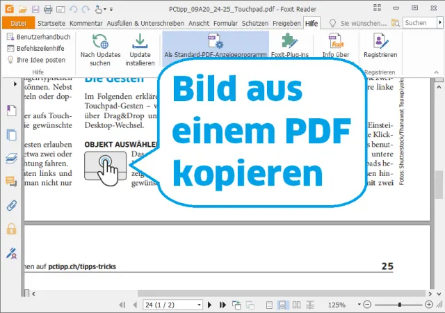Click the zoom slider handle
Image resolution: width=445 pixels, height=313 pixels.
point(400,305)
